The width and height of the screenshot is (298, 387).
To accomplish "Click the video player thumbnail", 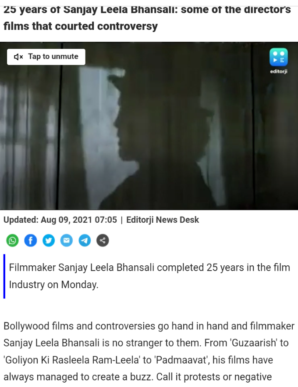I will point(149,126).
